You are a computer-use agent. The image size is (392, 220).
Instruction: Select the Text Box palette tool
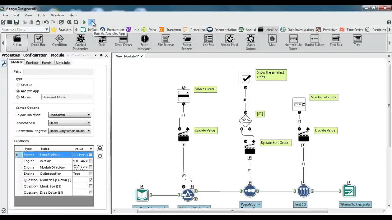[336, 41]
